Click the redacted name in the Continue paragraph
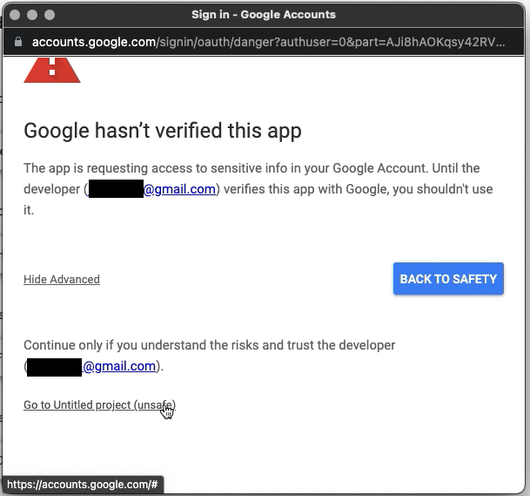The image size is (530, 496). tap(54, 367)
